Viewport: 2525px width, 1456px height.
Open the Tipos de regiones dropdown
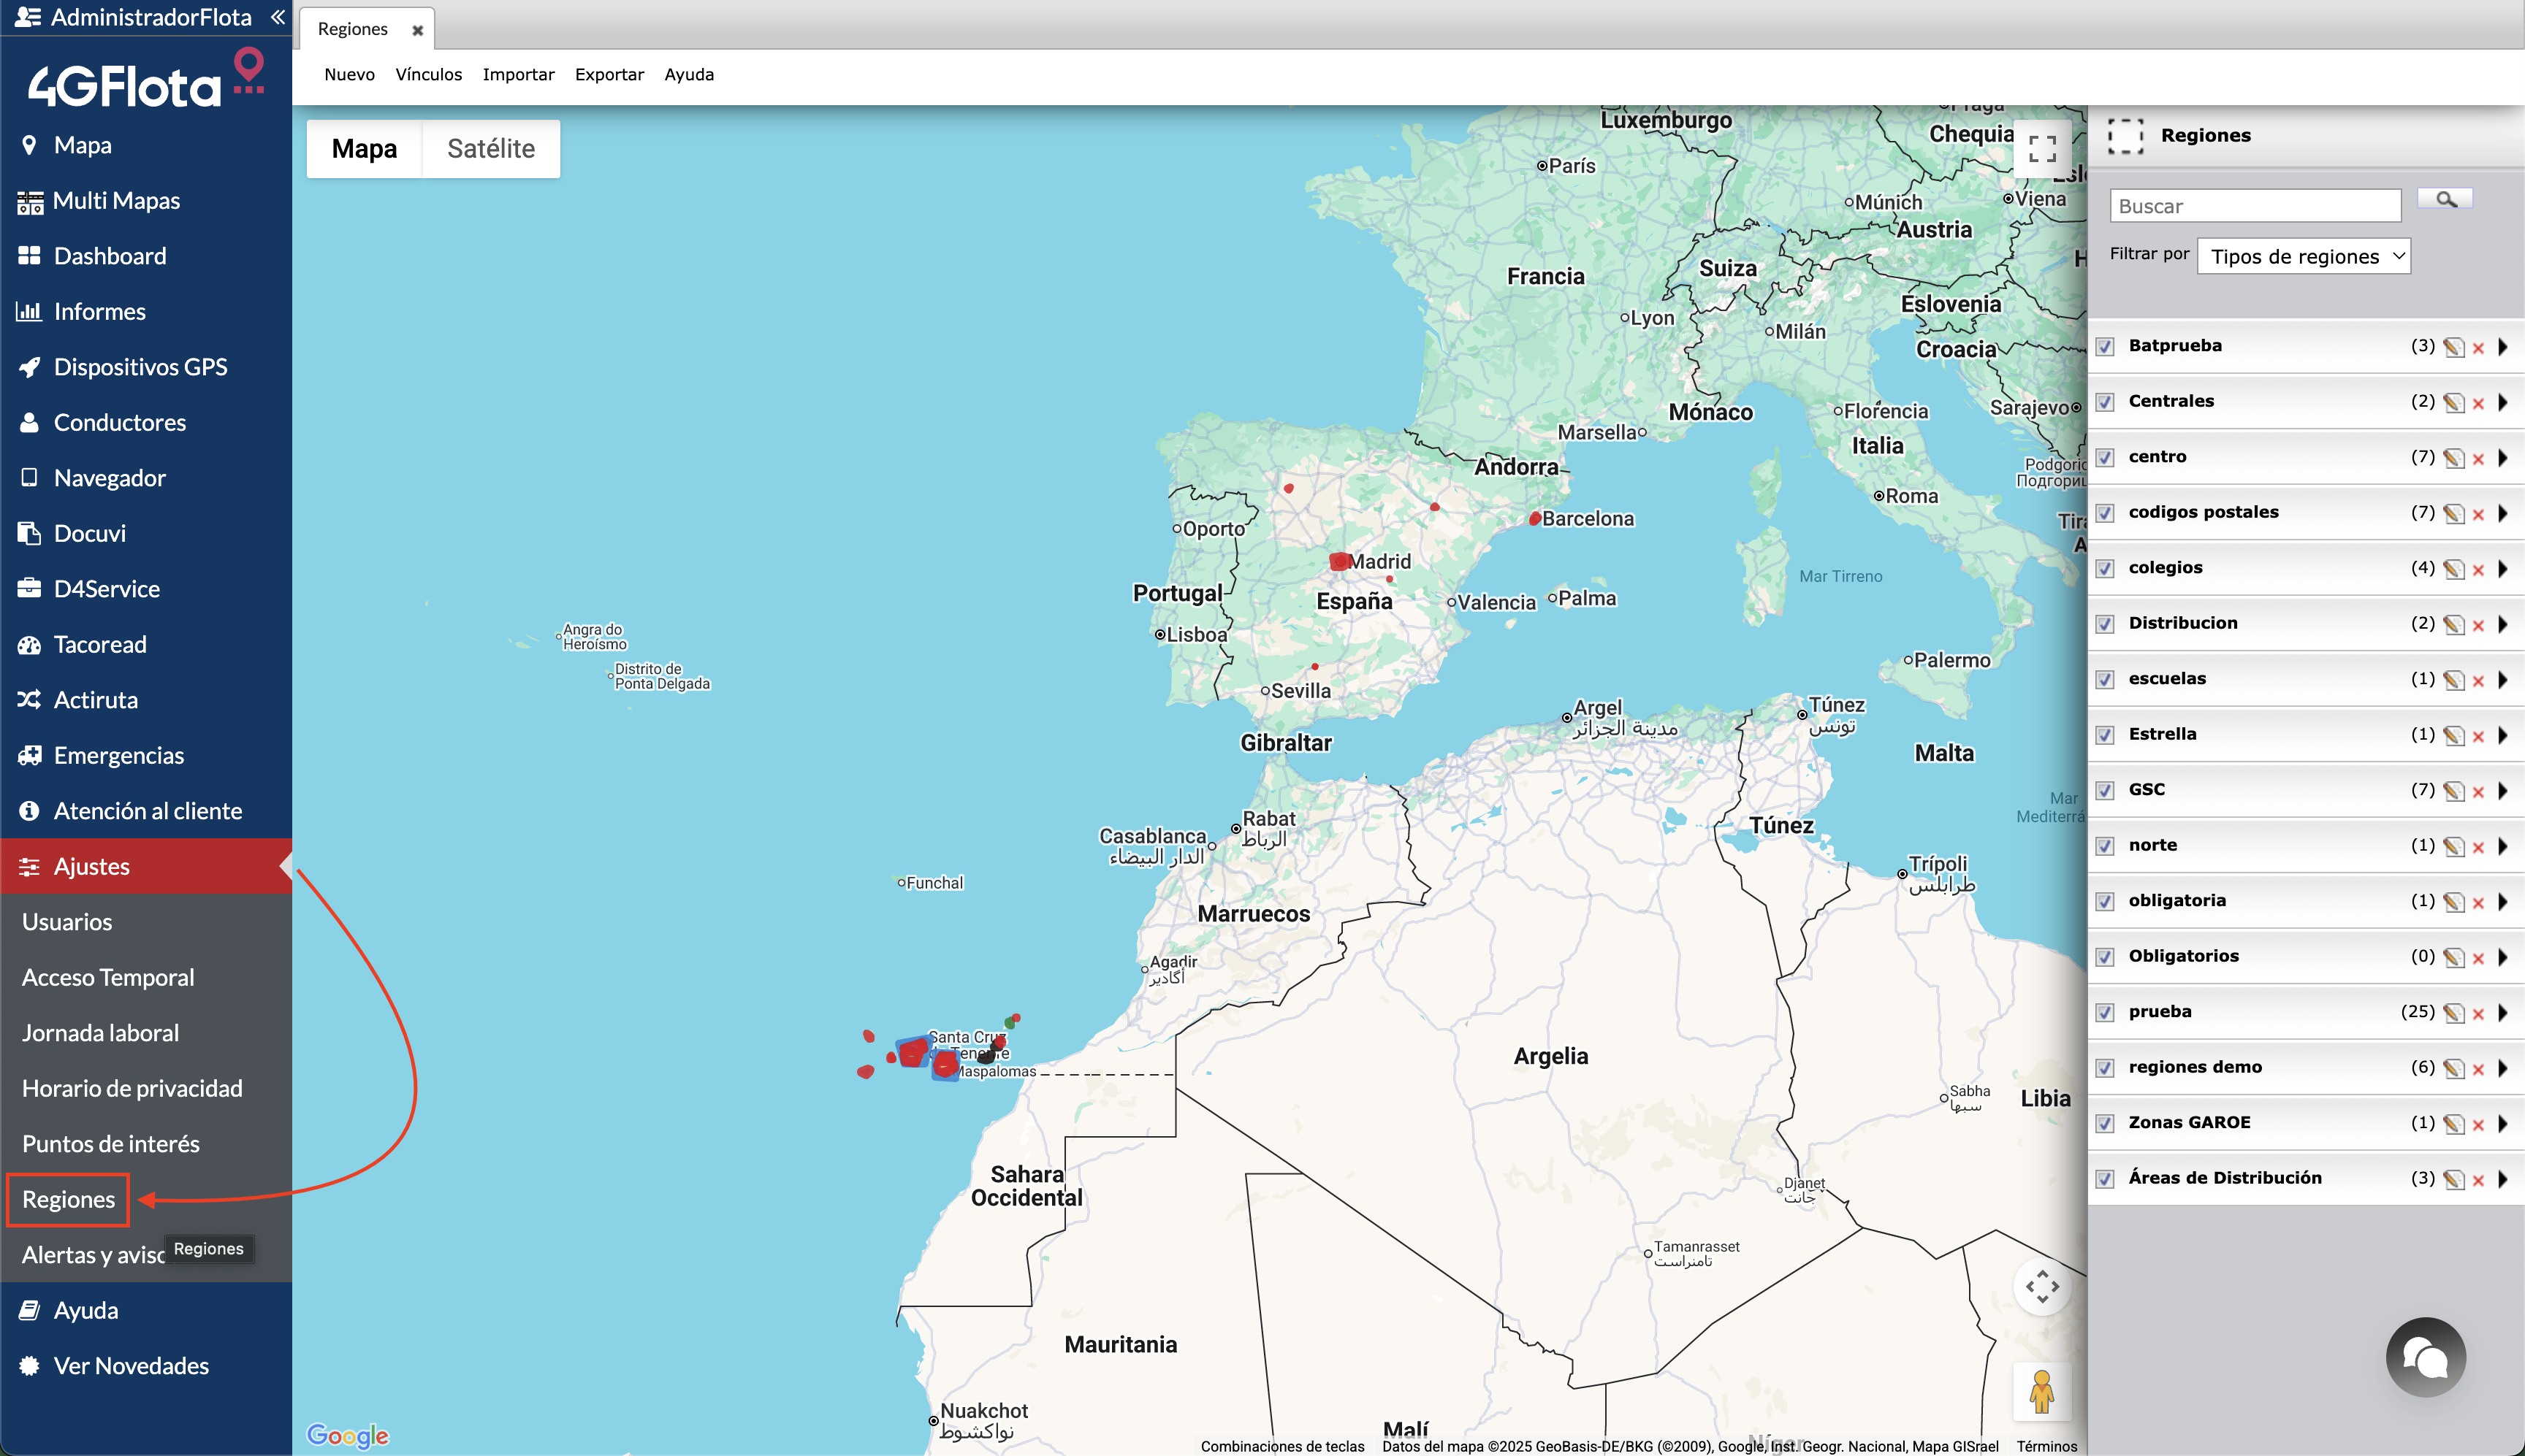[x=2303, y=256]
